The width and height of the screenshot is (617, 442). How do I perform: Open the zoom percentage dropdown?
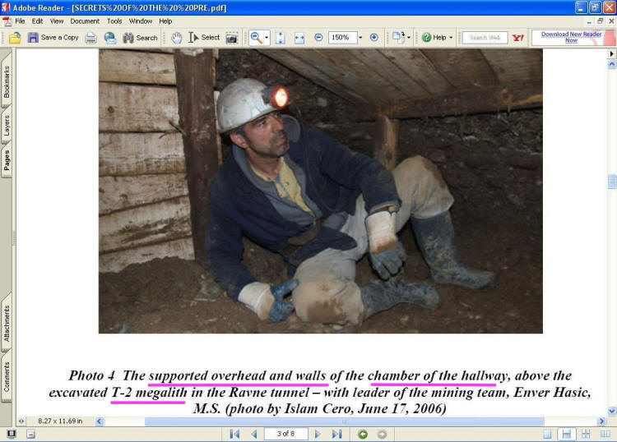[360, 38]
